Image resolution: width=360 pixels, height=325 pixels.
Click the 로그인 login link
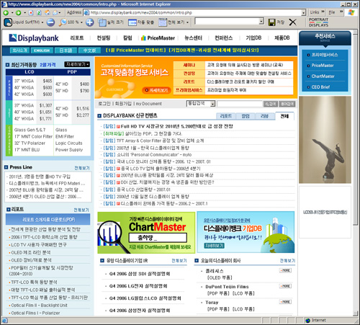(104, 104)
